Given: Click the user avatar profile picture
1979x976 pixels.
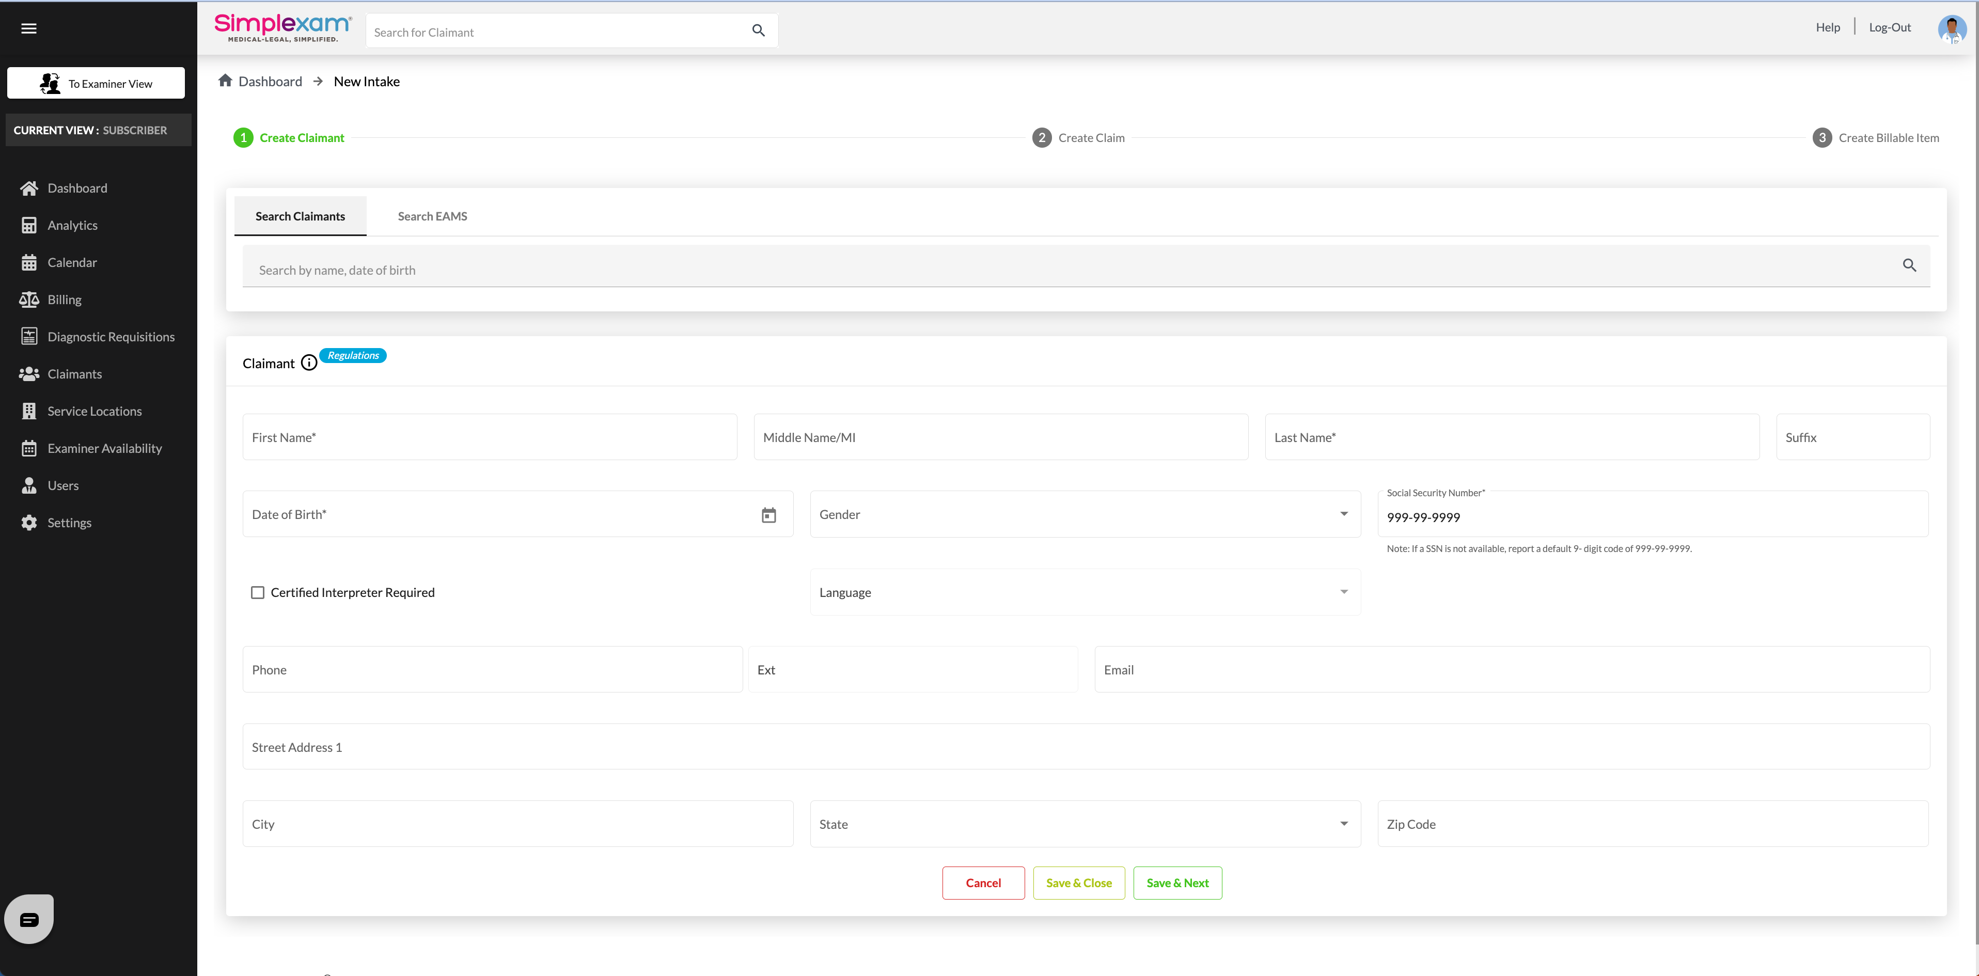Looking at the screenshot, I should pos(1951,28).
